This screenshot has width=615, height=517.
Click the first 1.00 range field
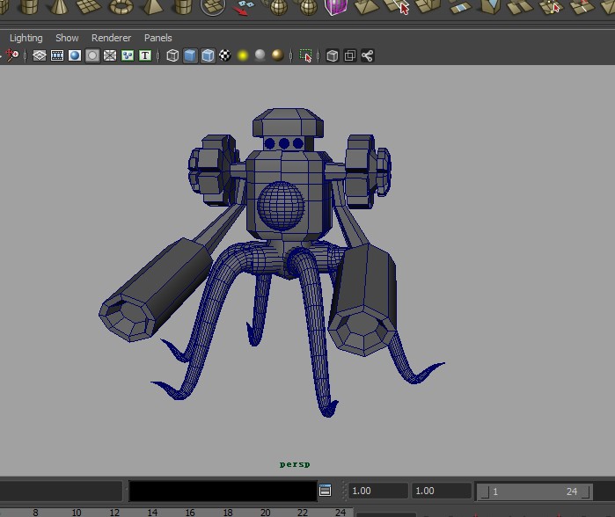(378, 491)
